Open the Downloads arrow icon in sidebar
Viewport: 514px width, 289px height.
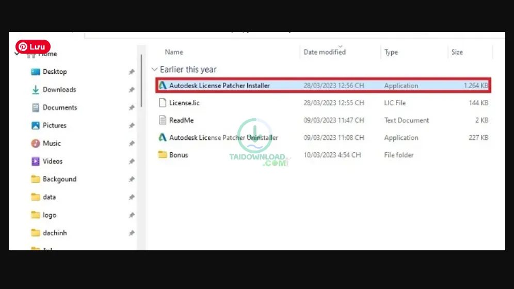tap(36, 90)
